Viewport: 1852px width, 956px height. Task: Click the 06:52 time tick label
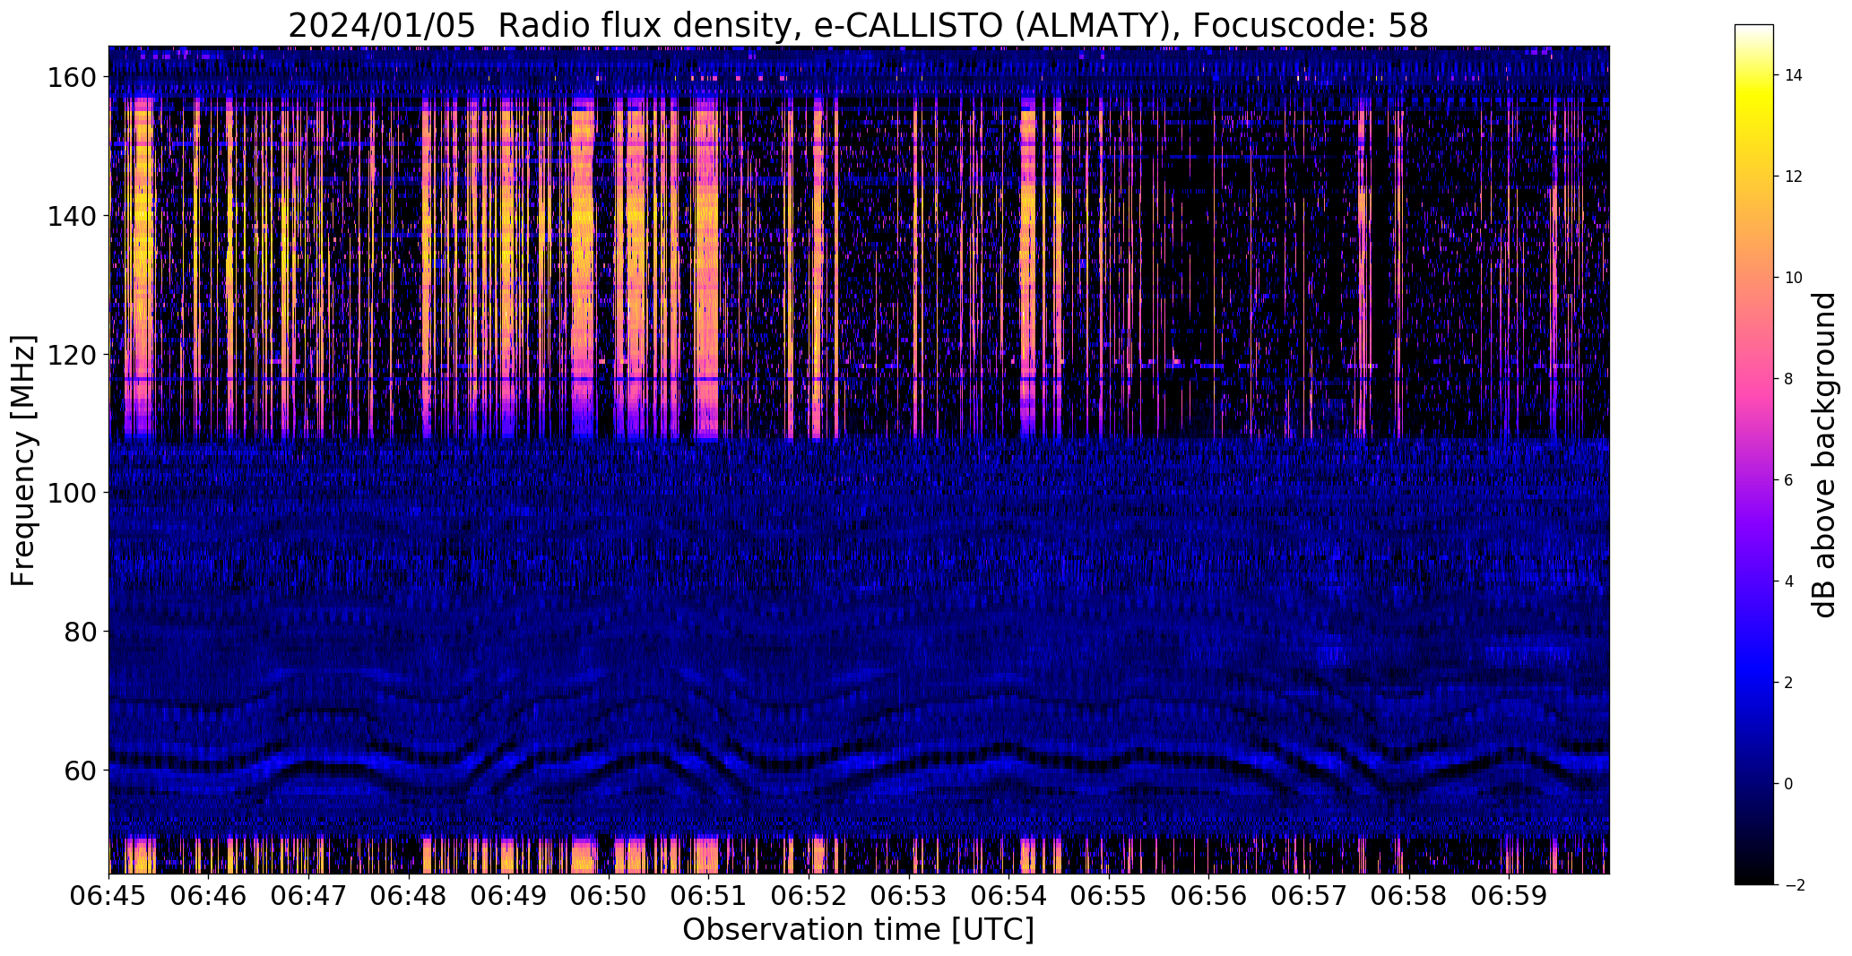pos(809,896)
